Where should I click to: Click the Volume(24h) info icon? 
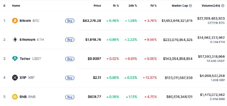(x=223, y=6)
